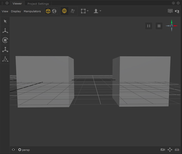Activate the Rotate manipulator tool
Screen dimensions: 182x154
5,40
